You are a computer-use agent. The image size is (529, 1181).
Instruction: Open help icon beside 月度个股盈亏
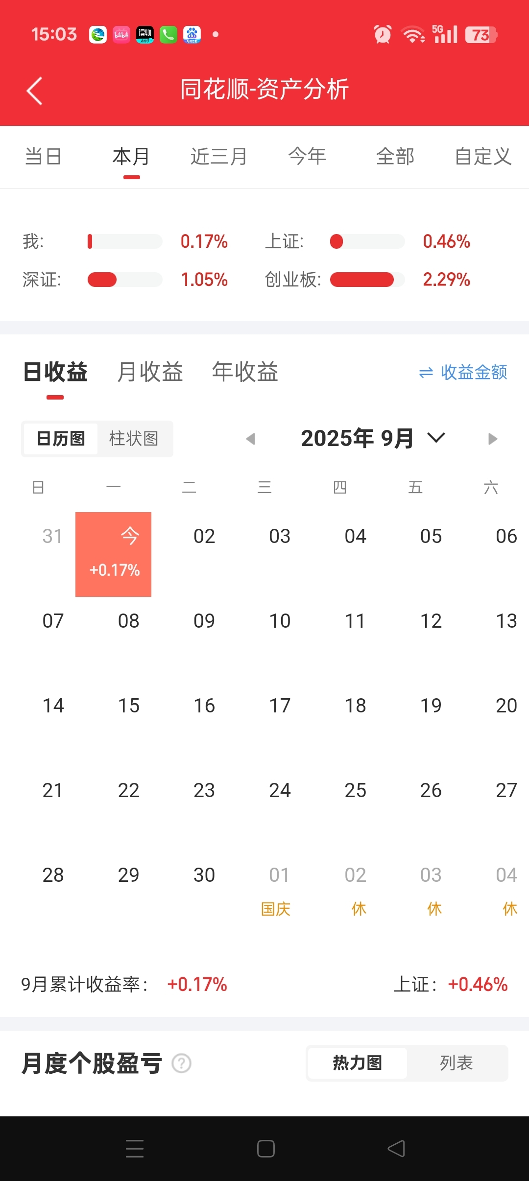[x=182, y=1063]
